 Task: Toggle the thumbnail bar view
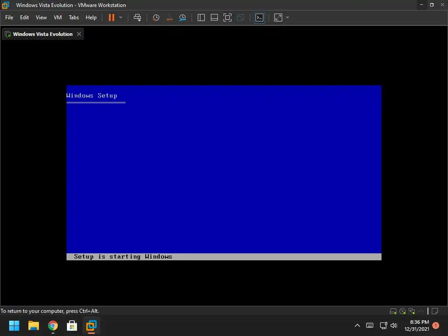[x=214, y=17]
